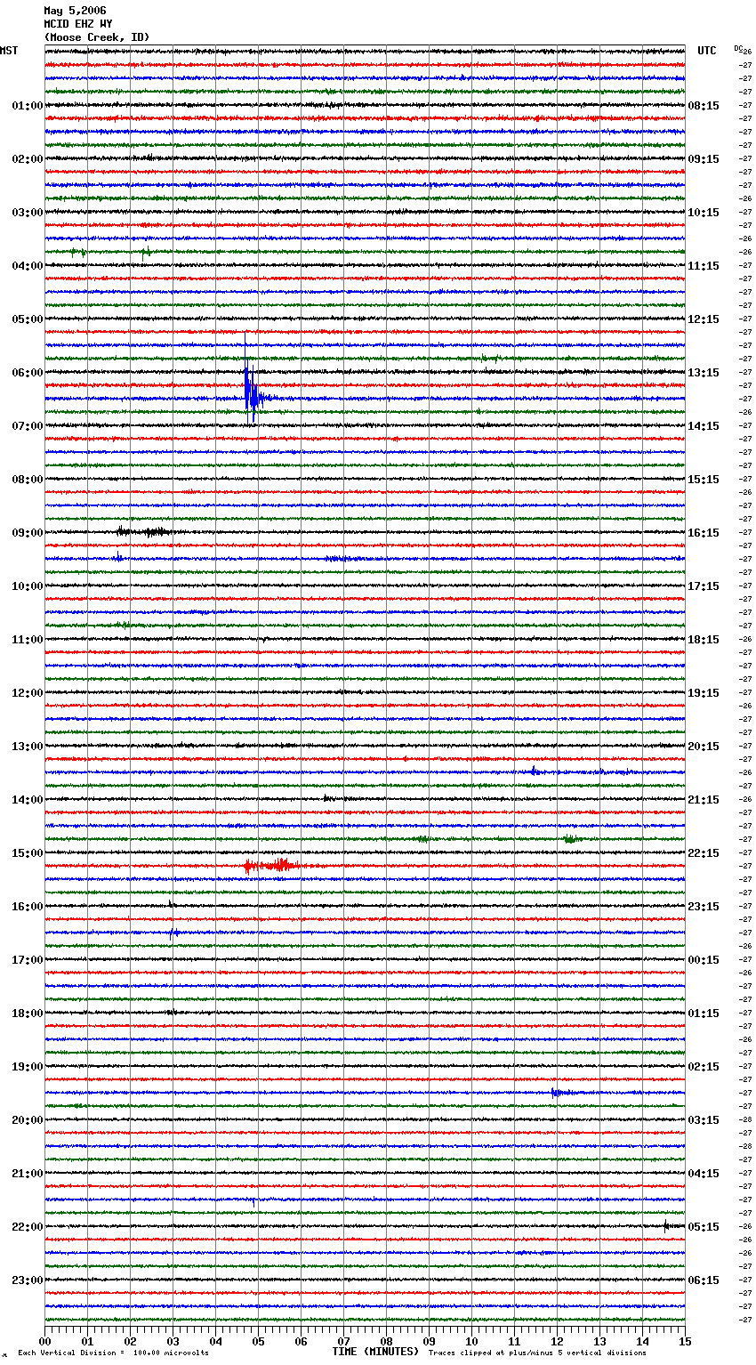This screenshot has height=1365, width=756.
Task: Select the "23:00" MST time label
Action: [x=28, y=1280]
